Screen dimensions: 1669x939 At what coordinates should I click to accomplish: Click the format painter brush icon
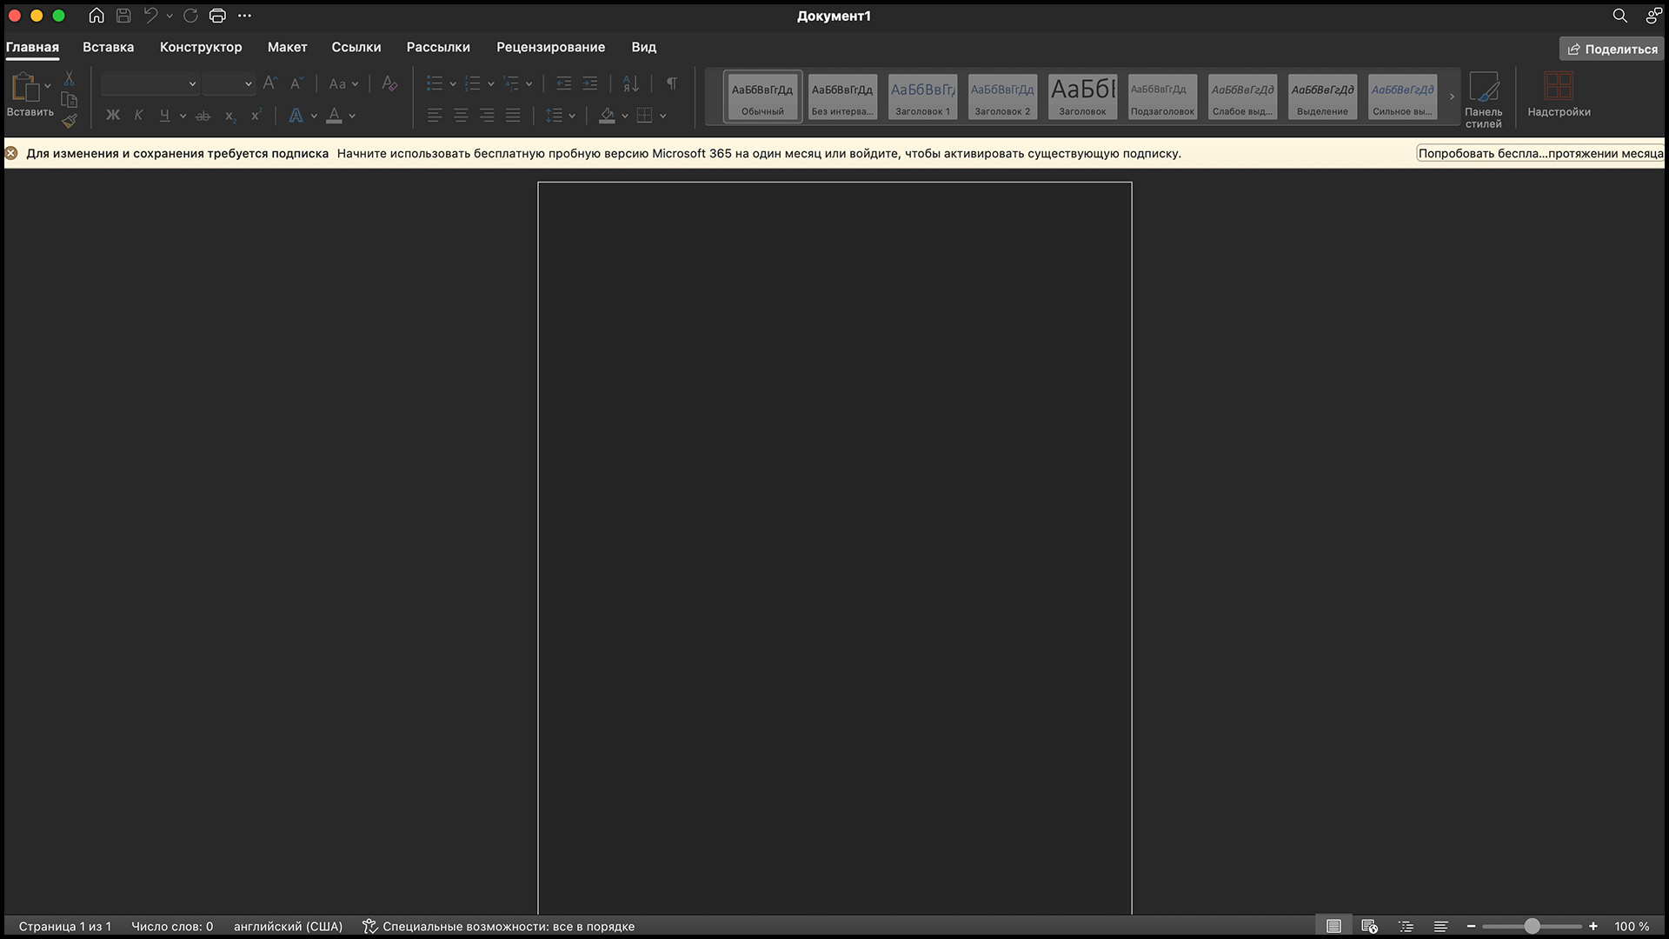tap(70, 121)
